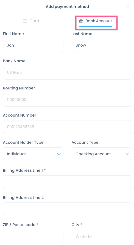Click the bank building icon
Screen dimensions: 134x245
click(x=81, y=21)
